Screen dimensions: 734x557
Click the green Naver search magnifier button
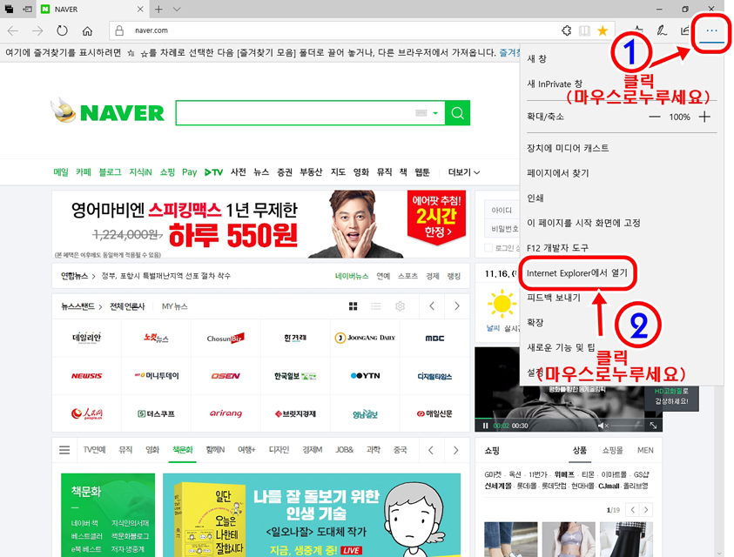(457, 113)
